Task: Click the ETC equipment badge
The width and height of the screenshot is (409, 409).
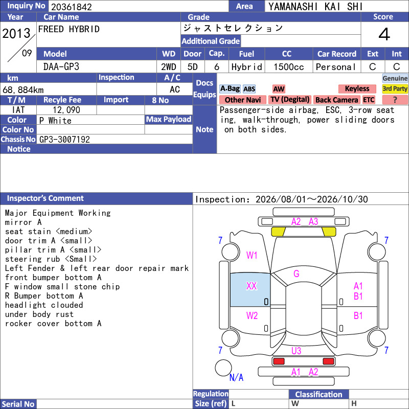Action: pos(369,100)
